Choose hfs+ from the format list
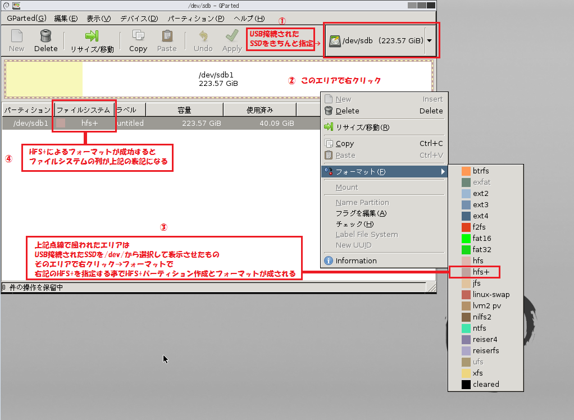574x420 pixels. (x=481, y=272)
